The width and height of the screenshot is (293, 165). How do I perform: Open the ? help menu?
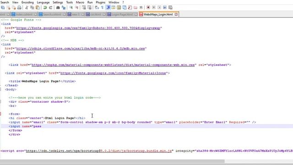(x=123, y=2)
